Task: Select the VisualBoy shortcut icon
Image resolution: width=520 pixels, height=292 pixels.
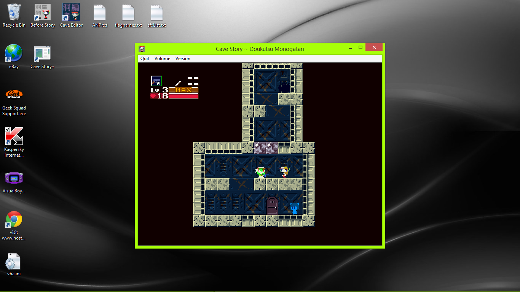Action: click(x=14, y=182)
